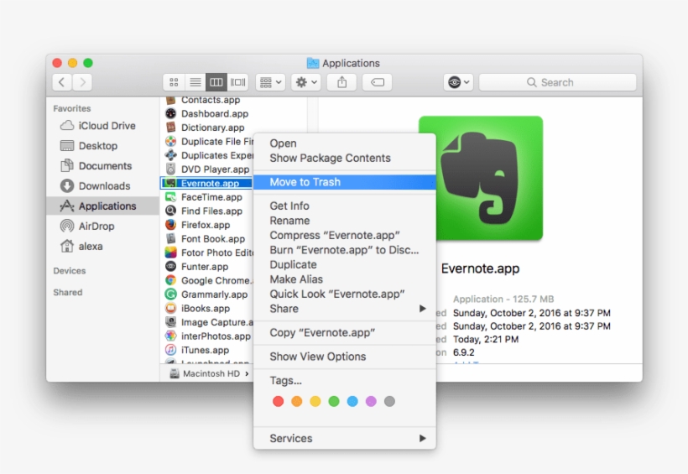The width and height of the screenshot is (688, 474).
Task: Choose Tags... from context menu
Action: pos(345,381)
